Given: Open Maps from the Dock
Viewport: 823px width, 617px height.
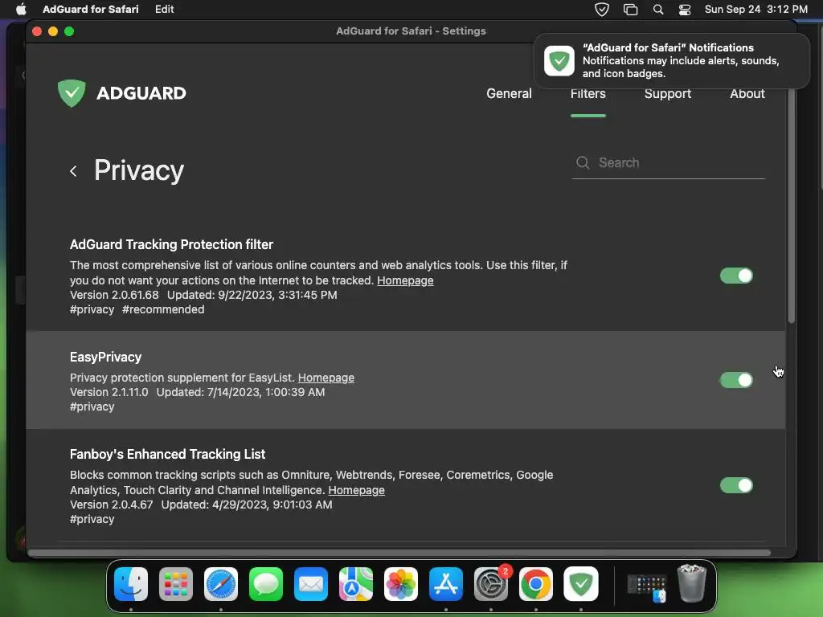Looking at the screenshot, I should 356,584.
